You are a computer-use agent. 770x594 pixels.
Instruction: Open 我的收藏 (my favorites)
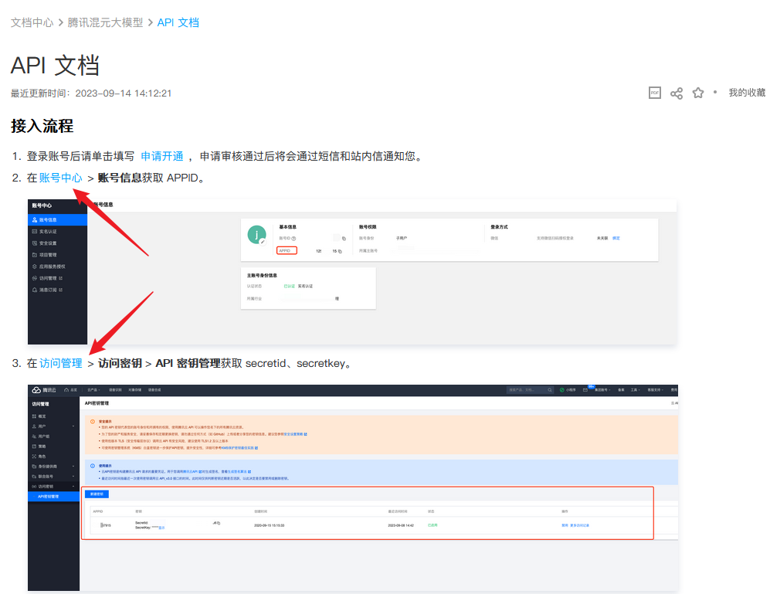746,93
